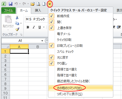
Task: Click the Name Box showing A1
Action: [x=20, y=41]
